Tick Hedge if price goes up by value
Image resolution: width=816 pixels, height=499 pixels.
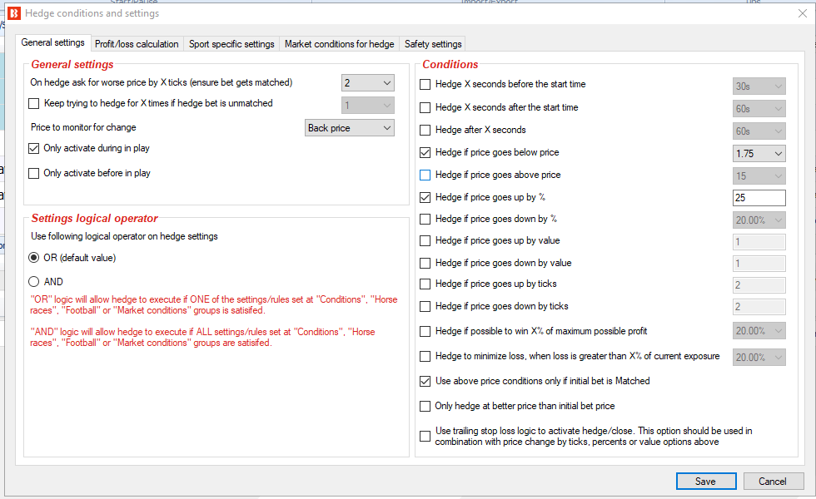pos(425,240)
